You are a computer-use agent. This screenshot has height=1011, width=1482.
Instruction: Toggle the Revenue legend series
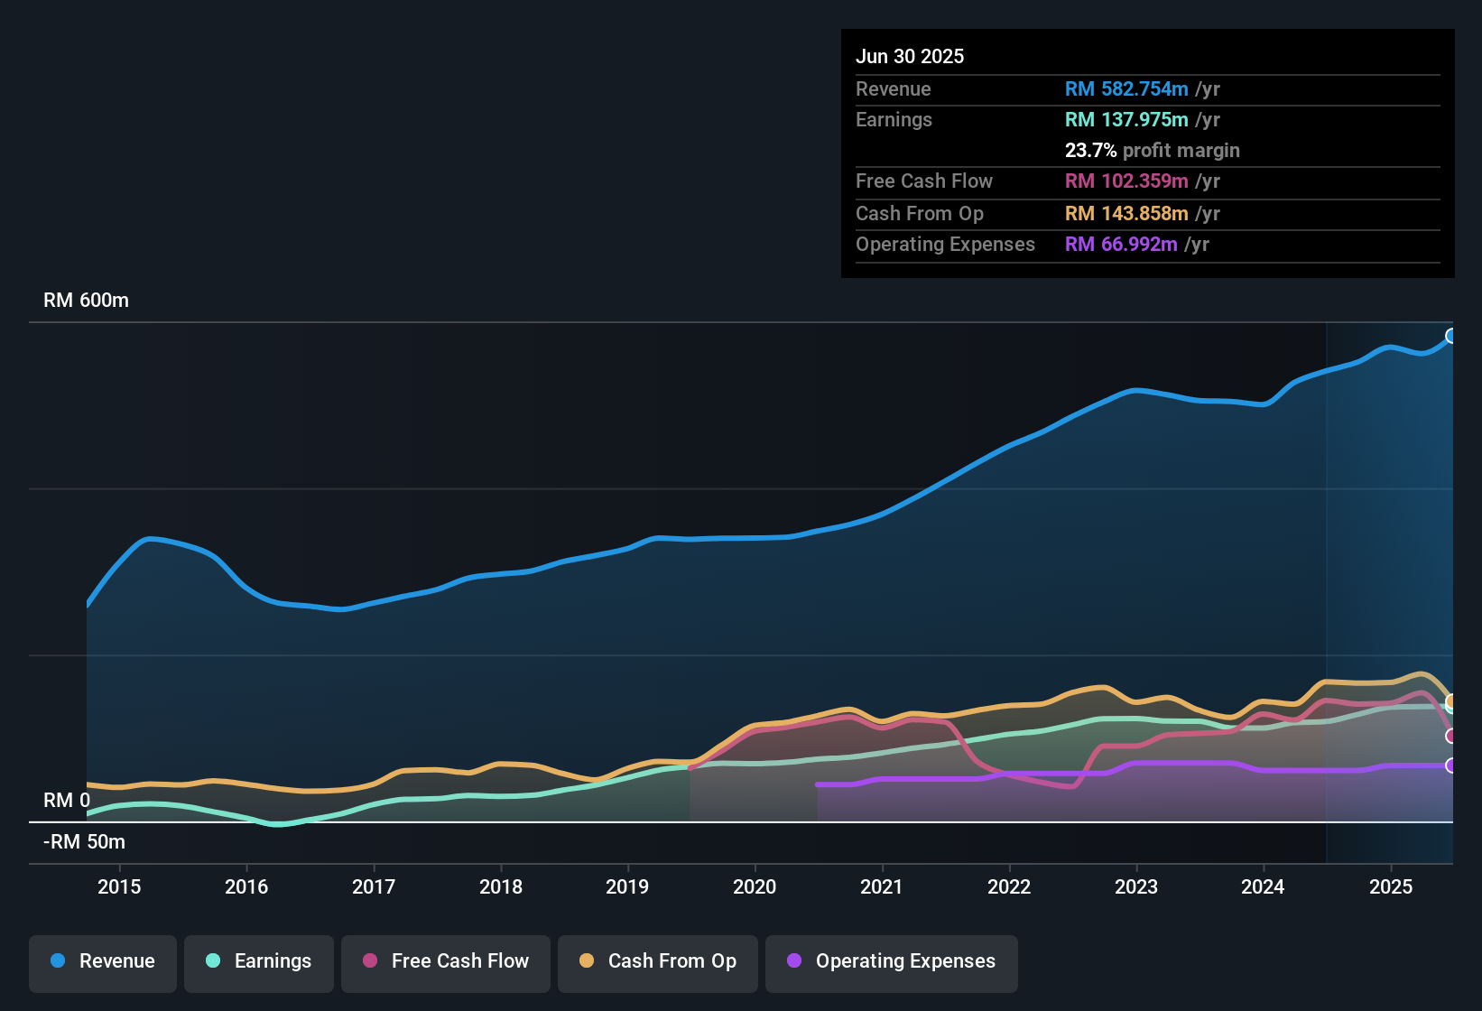click(x=103, y=961)
